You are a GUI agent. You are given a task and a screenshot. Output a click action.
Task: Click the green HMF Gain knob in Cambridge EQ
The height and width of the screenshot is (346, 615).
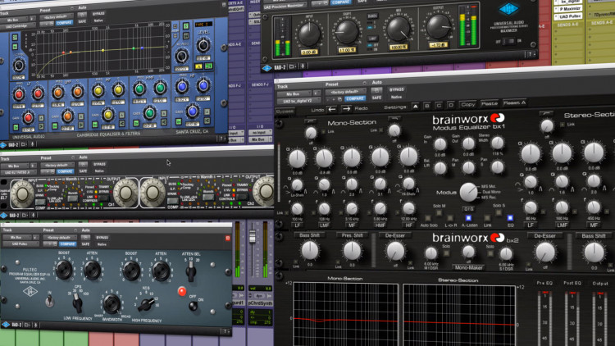pos(149,113)
